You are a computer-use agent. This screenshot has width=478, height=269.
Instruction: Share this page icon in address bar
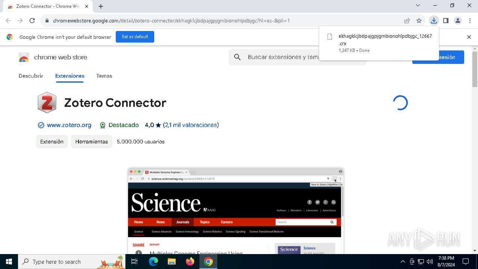pos(407,21)
